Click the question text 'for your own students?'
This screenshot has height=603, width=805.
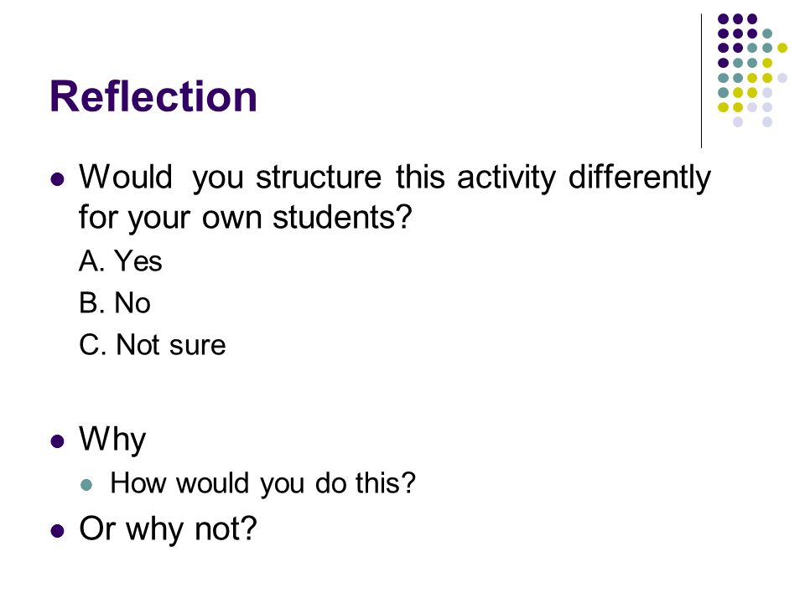tap(246, 218)
